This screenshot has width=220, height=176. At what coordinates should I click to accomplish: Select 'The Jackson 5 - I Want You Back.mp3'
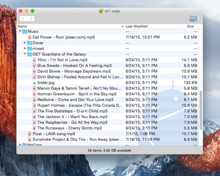pyautogui.click(x=72, y=117)
